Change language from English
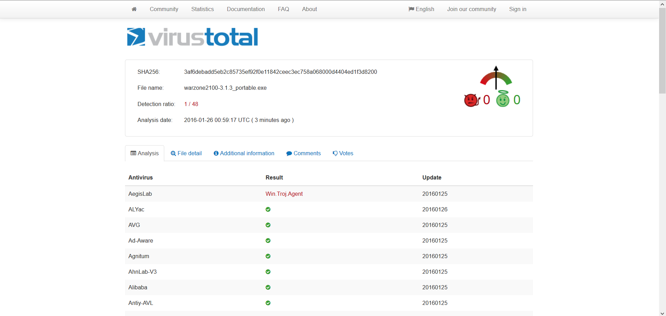The width and height of the screenshot is (666, 316). point(422,9)
